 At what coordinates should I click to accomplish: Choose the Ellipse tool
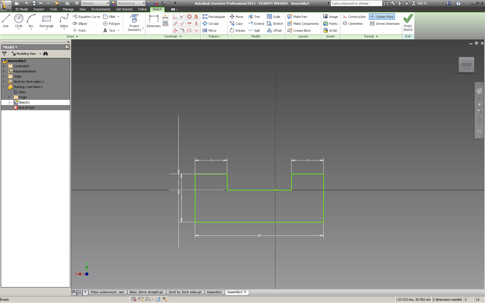(80, 24)
